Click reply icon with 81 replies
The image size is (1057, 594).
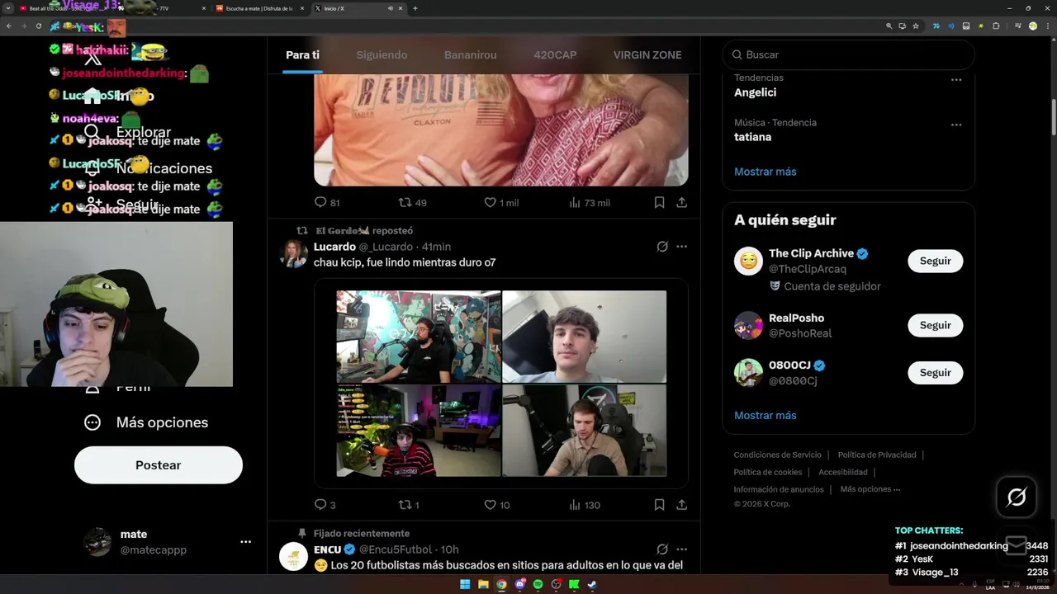[x=320, y=202]
